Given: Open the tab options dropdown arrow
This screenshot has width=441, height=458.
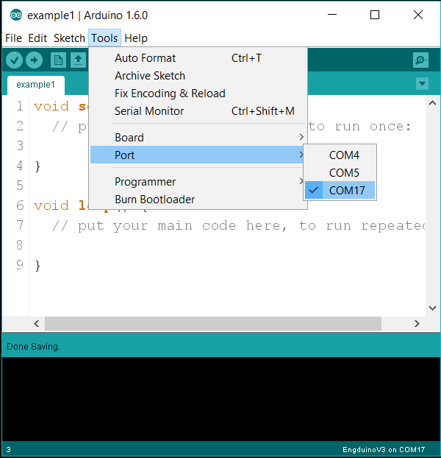Looking at the screenshot, I should tap(422, 84).
